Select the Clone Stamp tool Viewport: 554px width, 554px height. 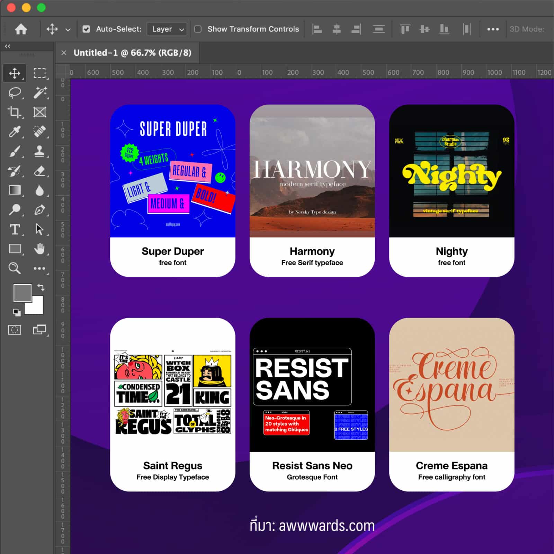coord(39,151)
